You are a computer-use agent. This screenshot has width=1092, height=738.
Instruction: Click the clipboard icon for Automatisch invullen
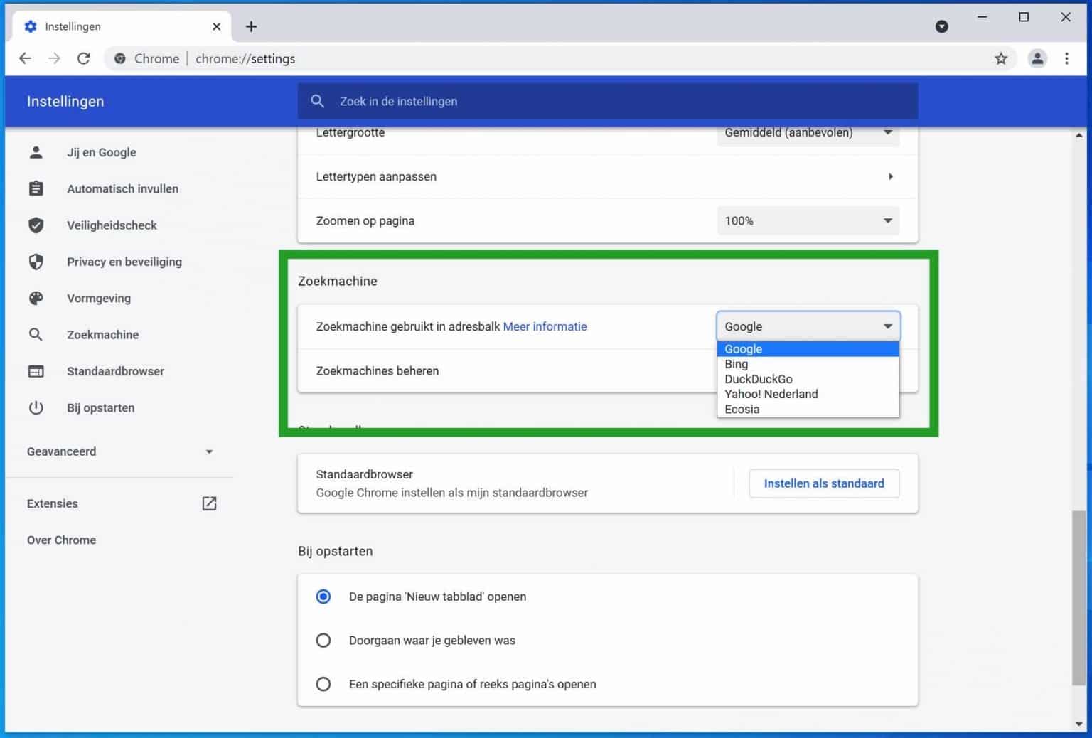coord(36,188)
